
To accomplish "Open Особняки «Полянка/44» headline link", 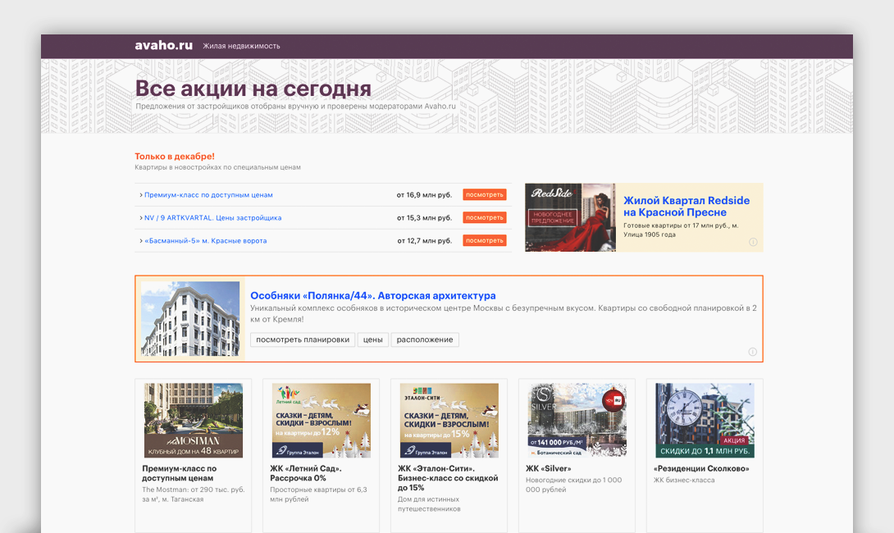I will [373, 295].
